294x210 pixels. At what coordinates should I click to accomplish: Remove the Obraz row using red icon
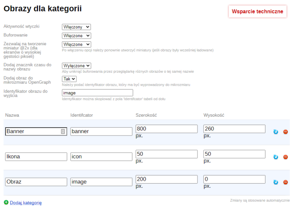coord(286,182)
